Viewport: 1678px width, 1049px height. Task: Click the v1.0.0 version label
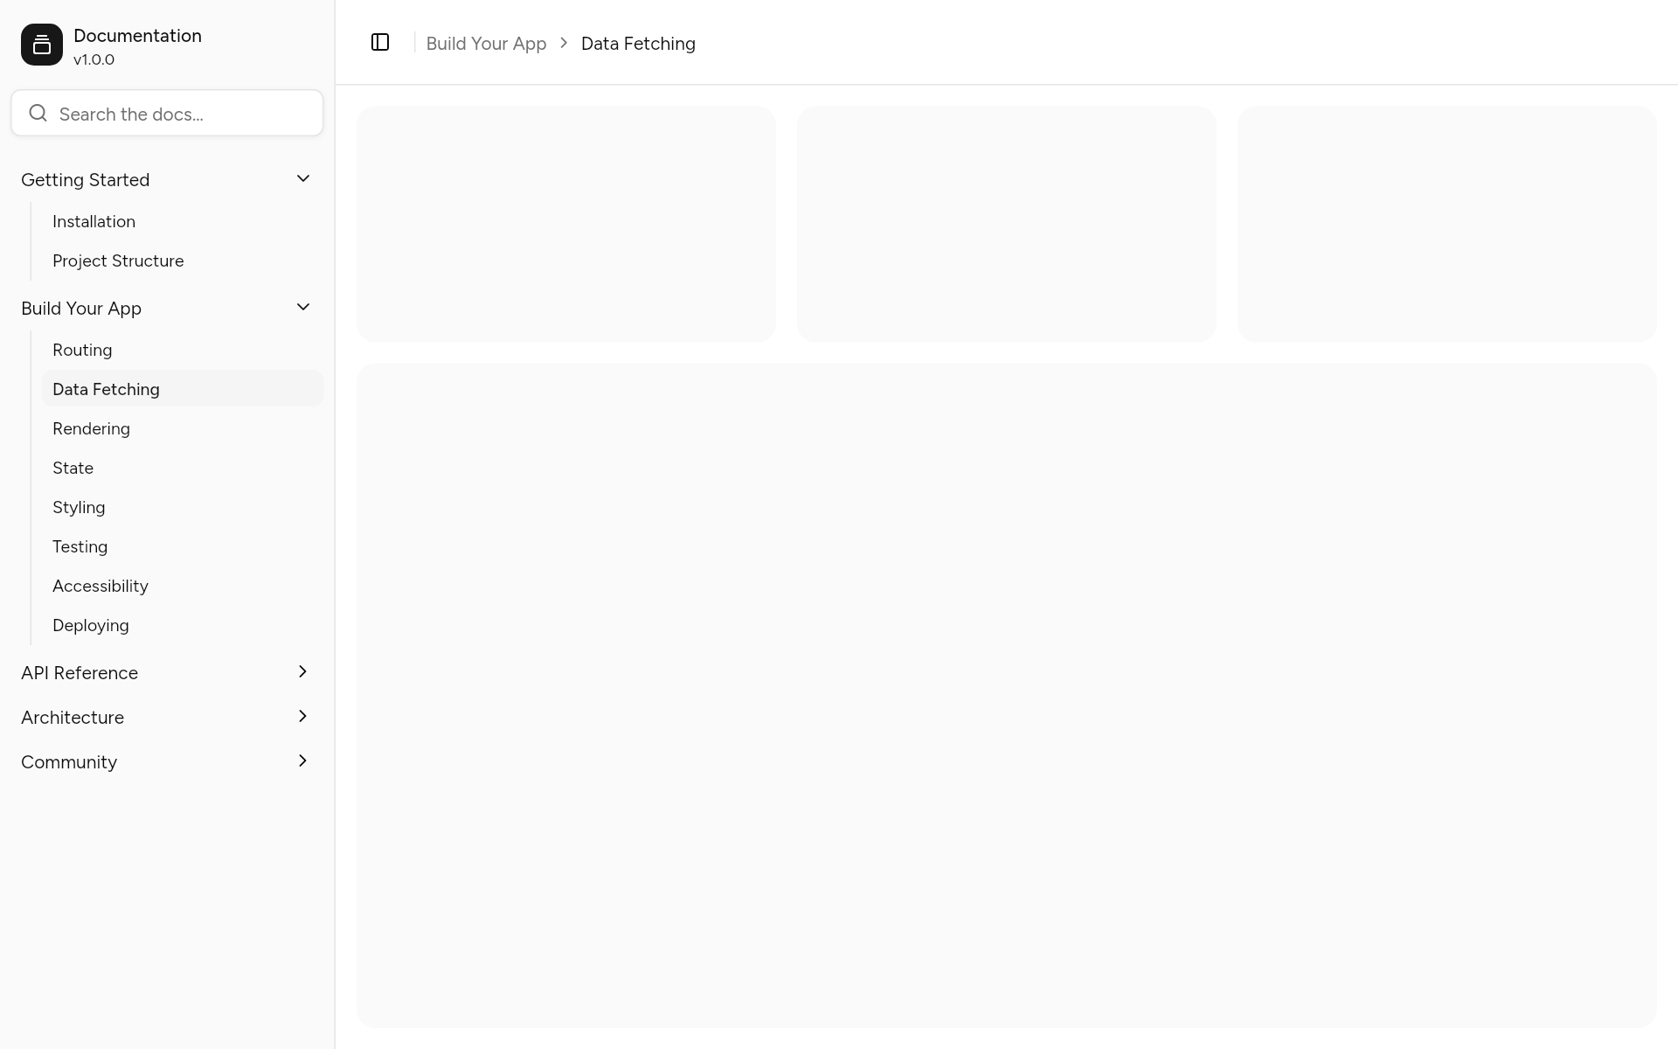tap(94, 59)
